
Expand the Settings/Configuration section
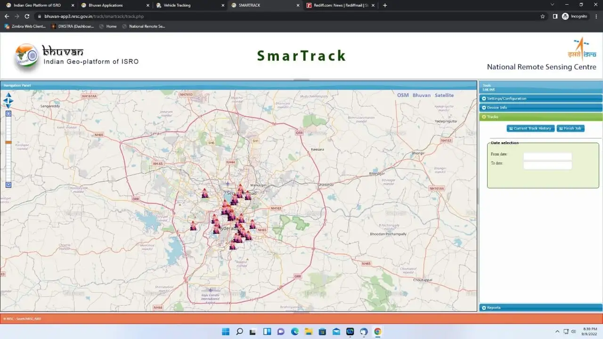point(541,98)
